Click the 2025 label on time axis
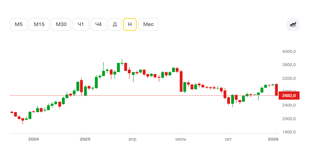 (85, 139)
